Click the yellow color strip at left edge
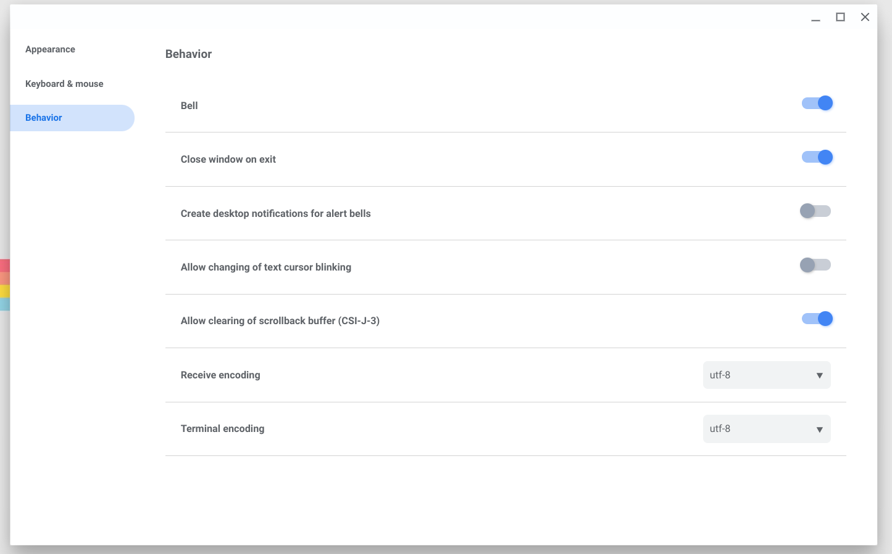Screen dimensions: 892x554 tap(4, 291)
